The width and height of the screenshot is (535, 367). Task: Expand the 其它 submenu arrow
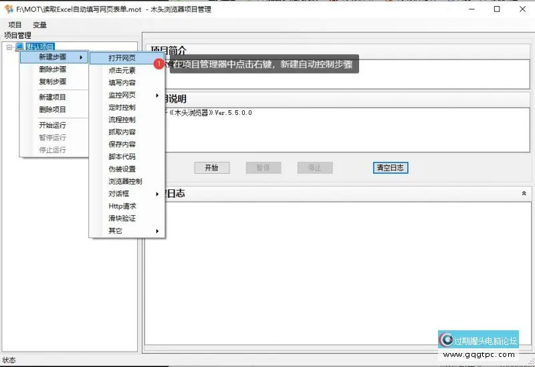coord(157,231)
